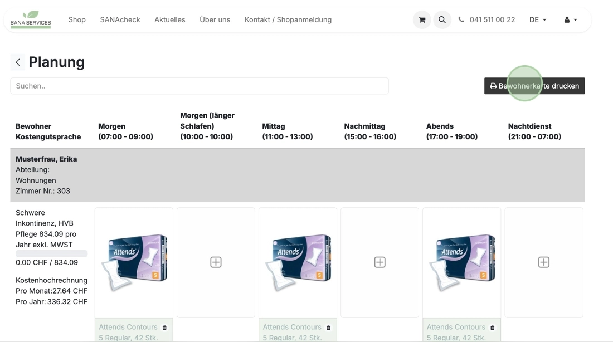613x342 pixels.
Task: Click the Morgen (07:00 - 09:00) column header
Action: [x=125, y=131]
